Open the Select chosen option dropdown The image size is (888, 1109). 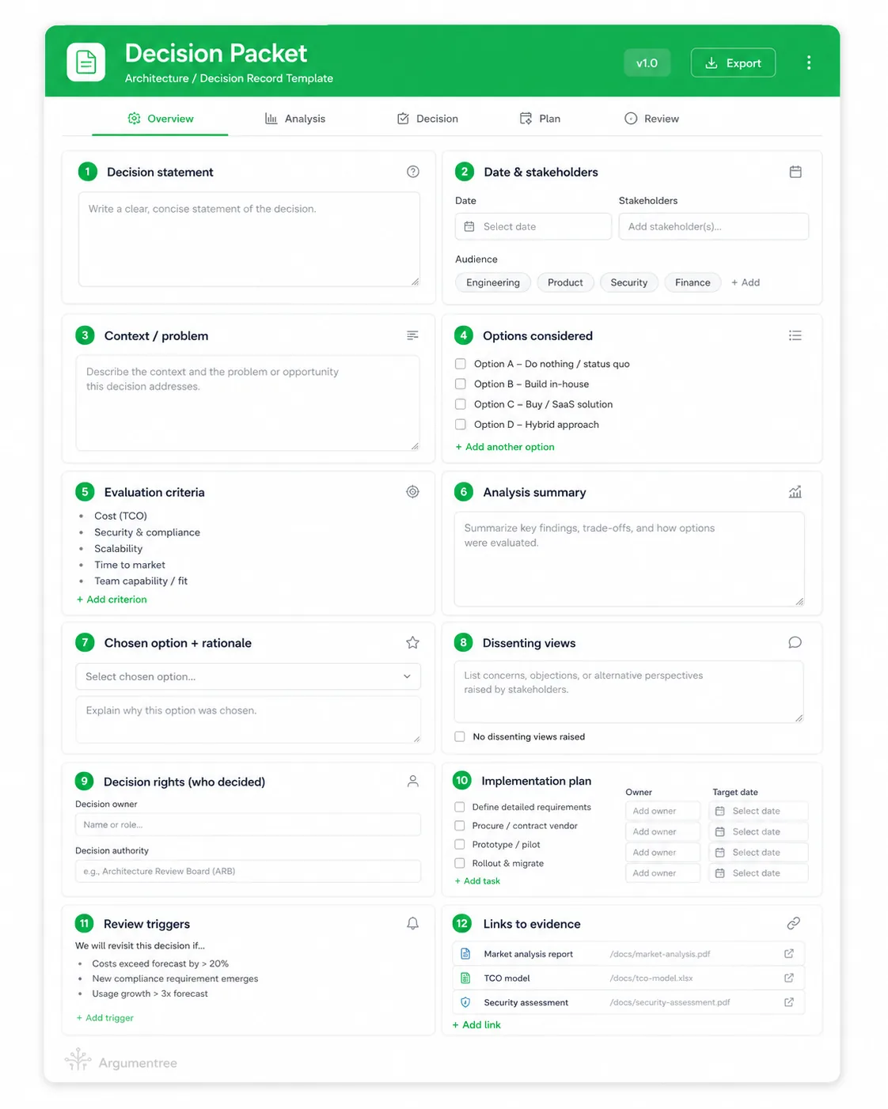point(248,676)
